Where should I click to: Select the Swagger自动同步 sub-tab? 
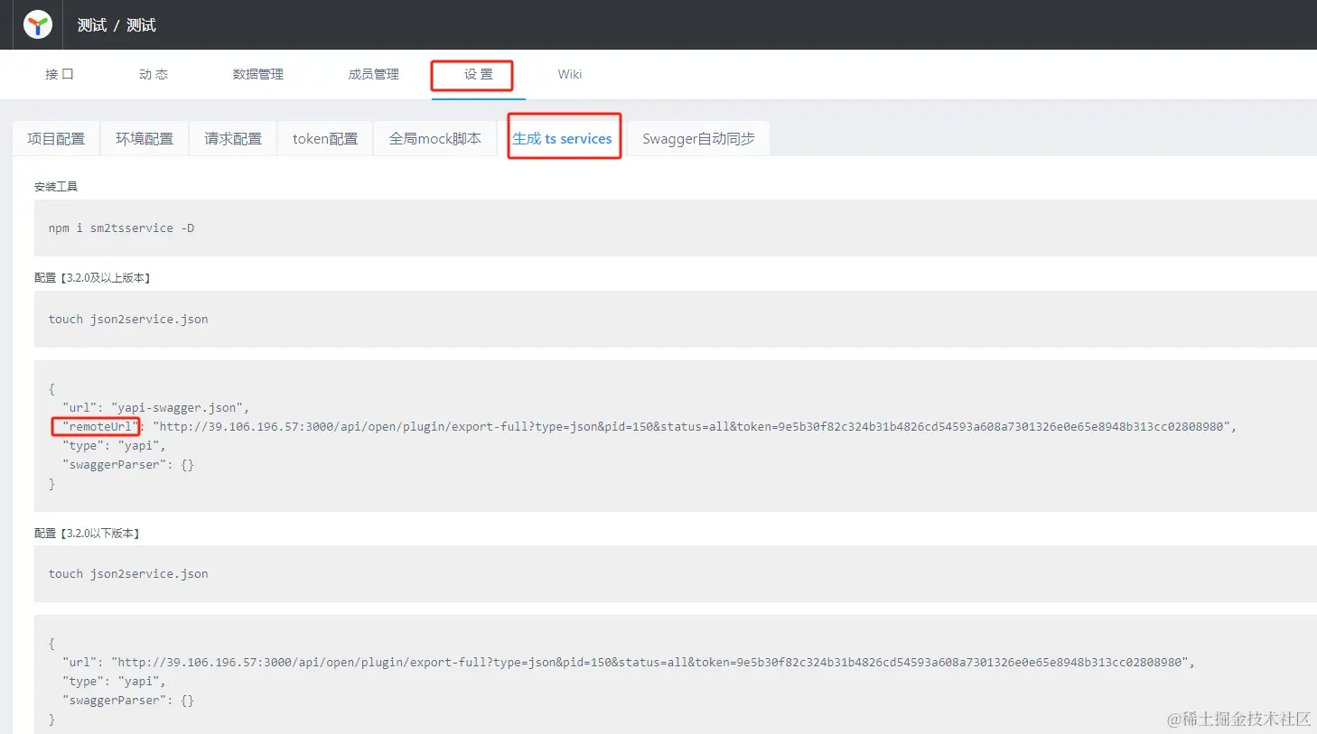pos(698,138)
